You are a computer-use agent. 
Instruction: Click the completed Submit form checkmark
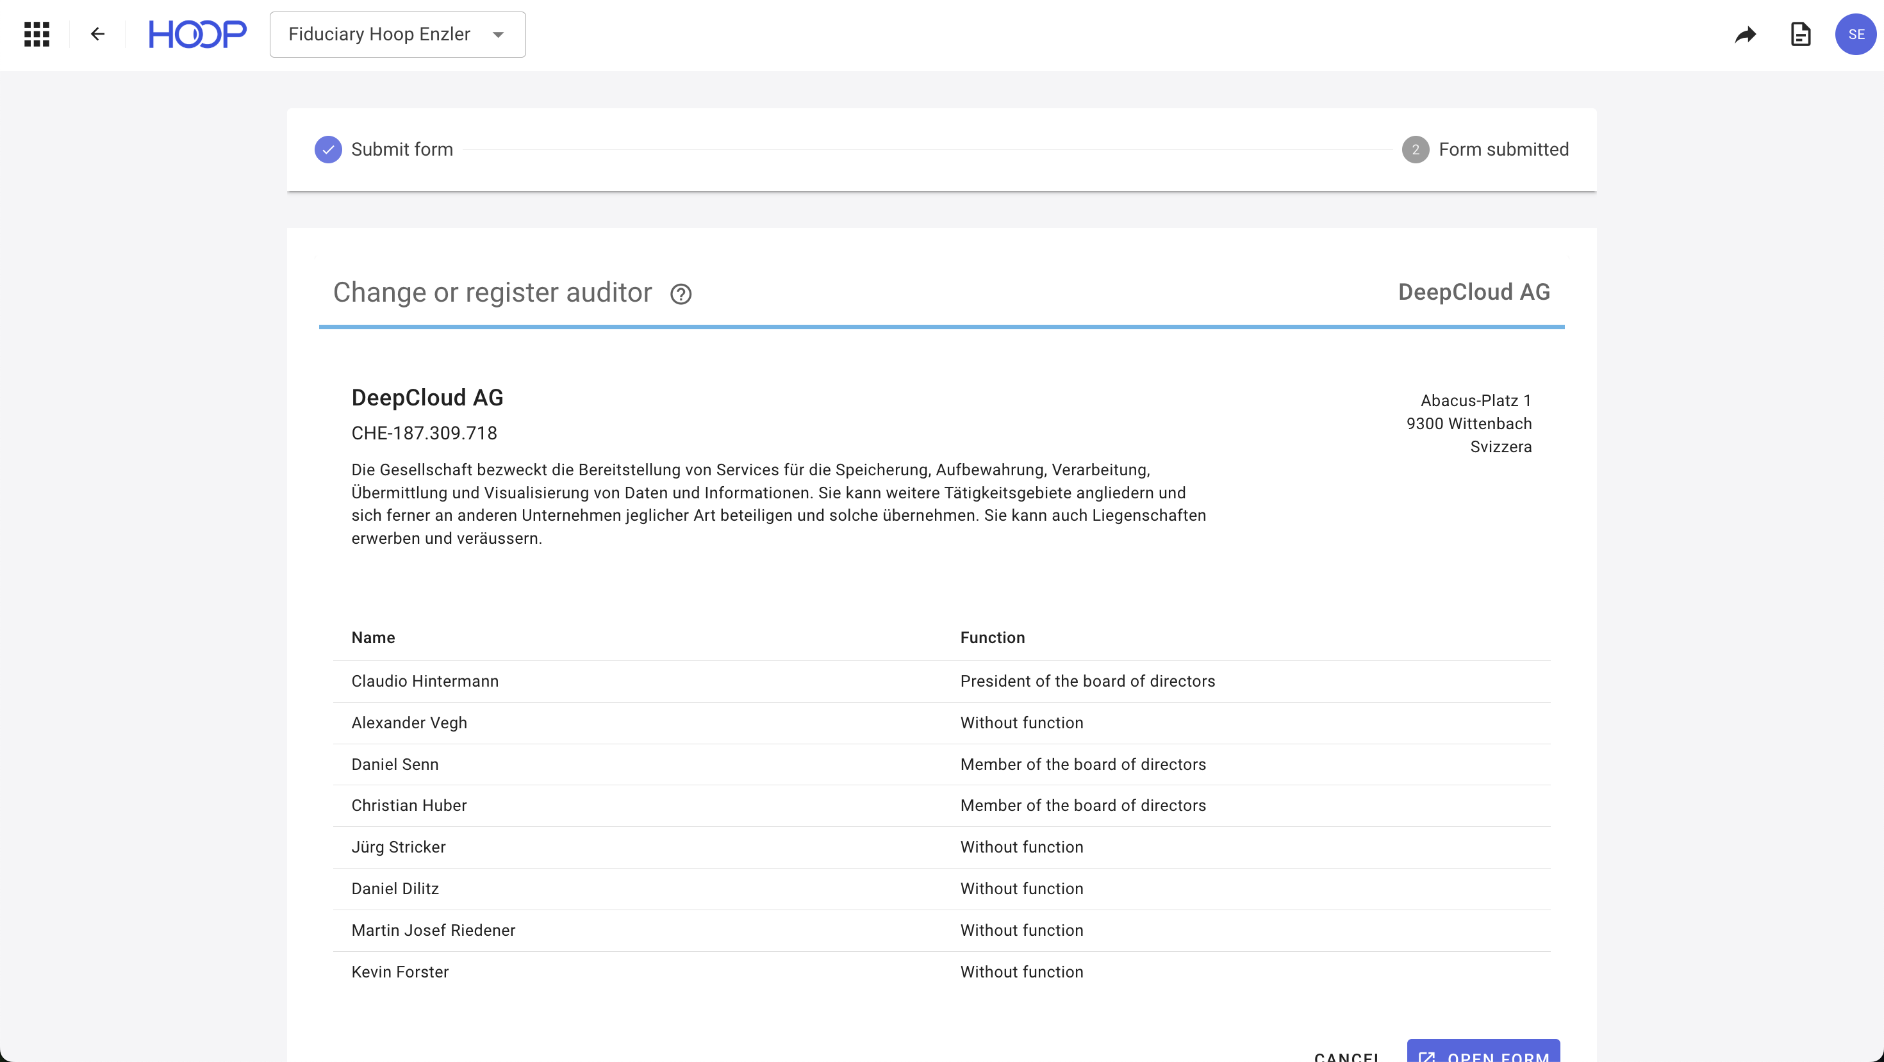[x=327, y=150]
